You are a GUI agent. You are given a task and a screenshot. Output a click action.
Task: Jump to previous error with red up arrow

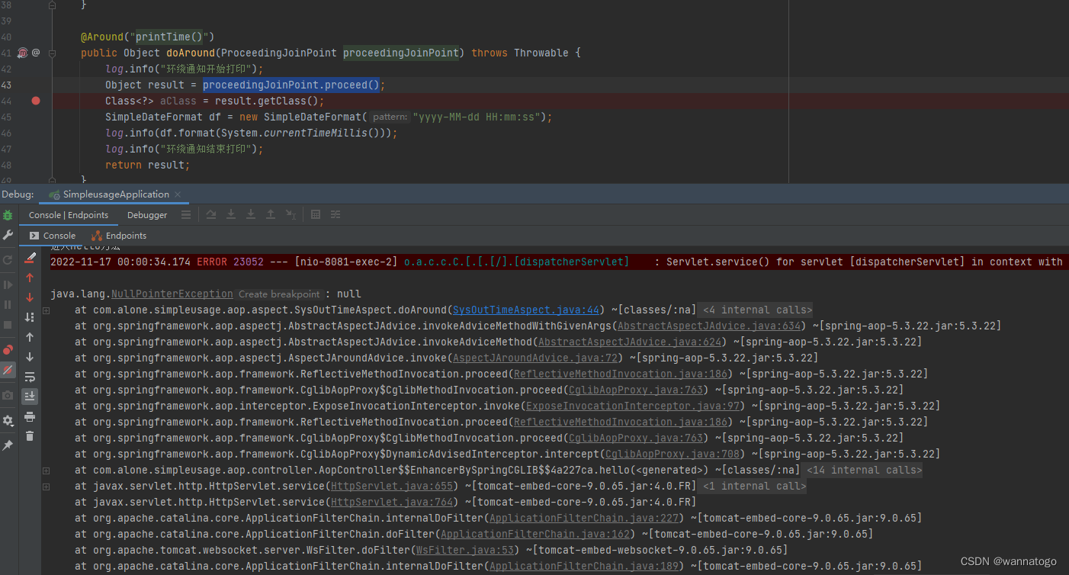[30, 278]
